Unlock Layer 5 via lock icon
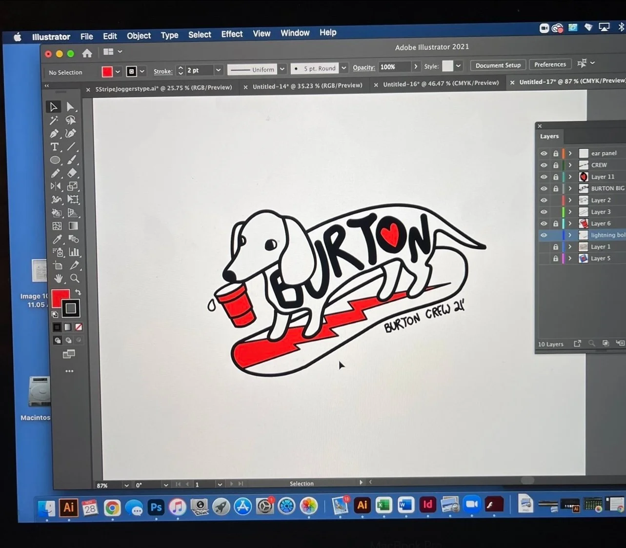This screenshot has width=626, height=548. [x=555, y=259]
